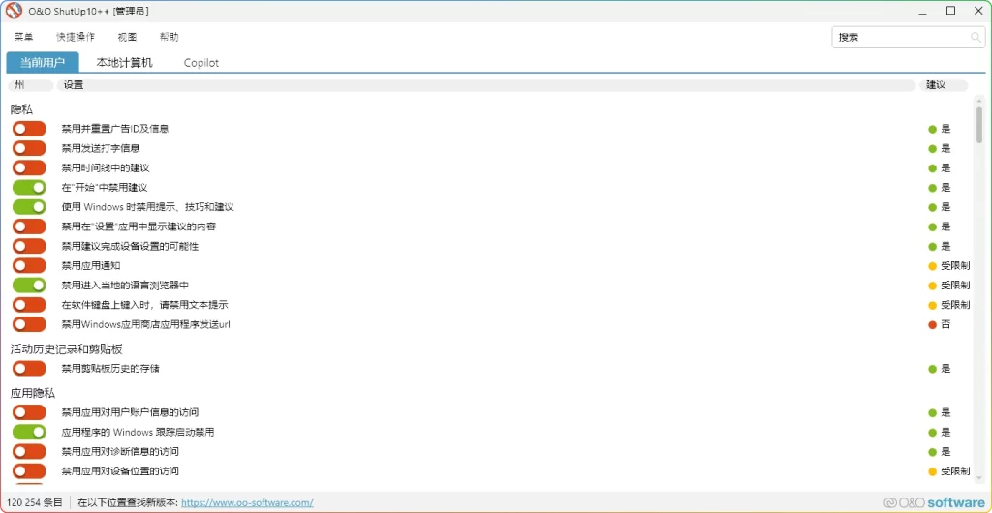This screenshot has height=513, width=992.
Task: Click the vertical scrollbar thumb
Action: [x=979, y=126]
